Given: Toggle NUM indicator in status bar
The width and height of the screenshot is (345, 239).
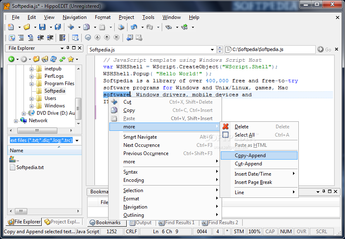Looking at the screenshot, I should 286,232.
